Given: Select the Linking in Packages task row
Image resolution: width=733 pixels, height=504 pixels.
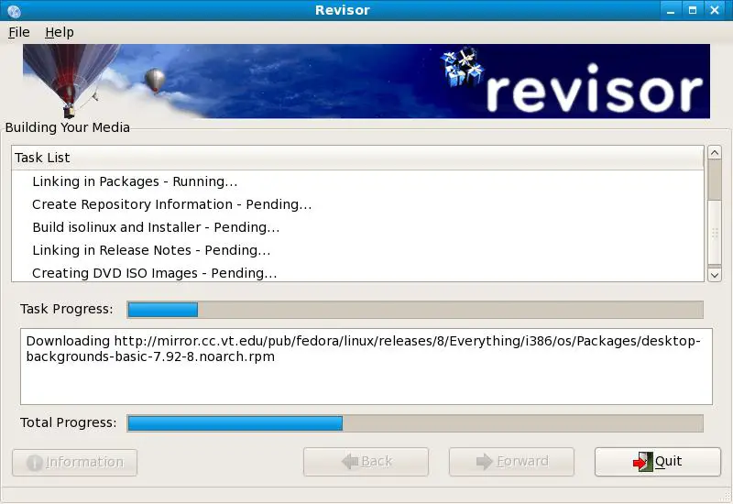Looking at the screenshot, I should click(135, 181).
